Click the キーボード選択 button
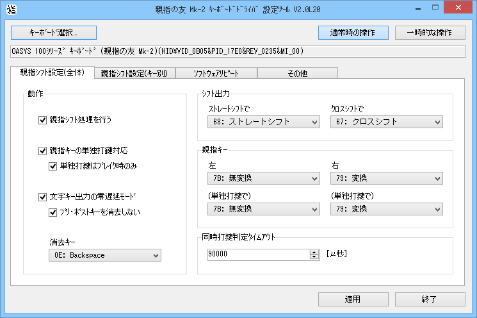Viewport: 477px width, 318px height. [54, 32]
